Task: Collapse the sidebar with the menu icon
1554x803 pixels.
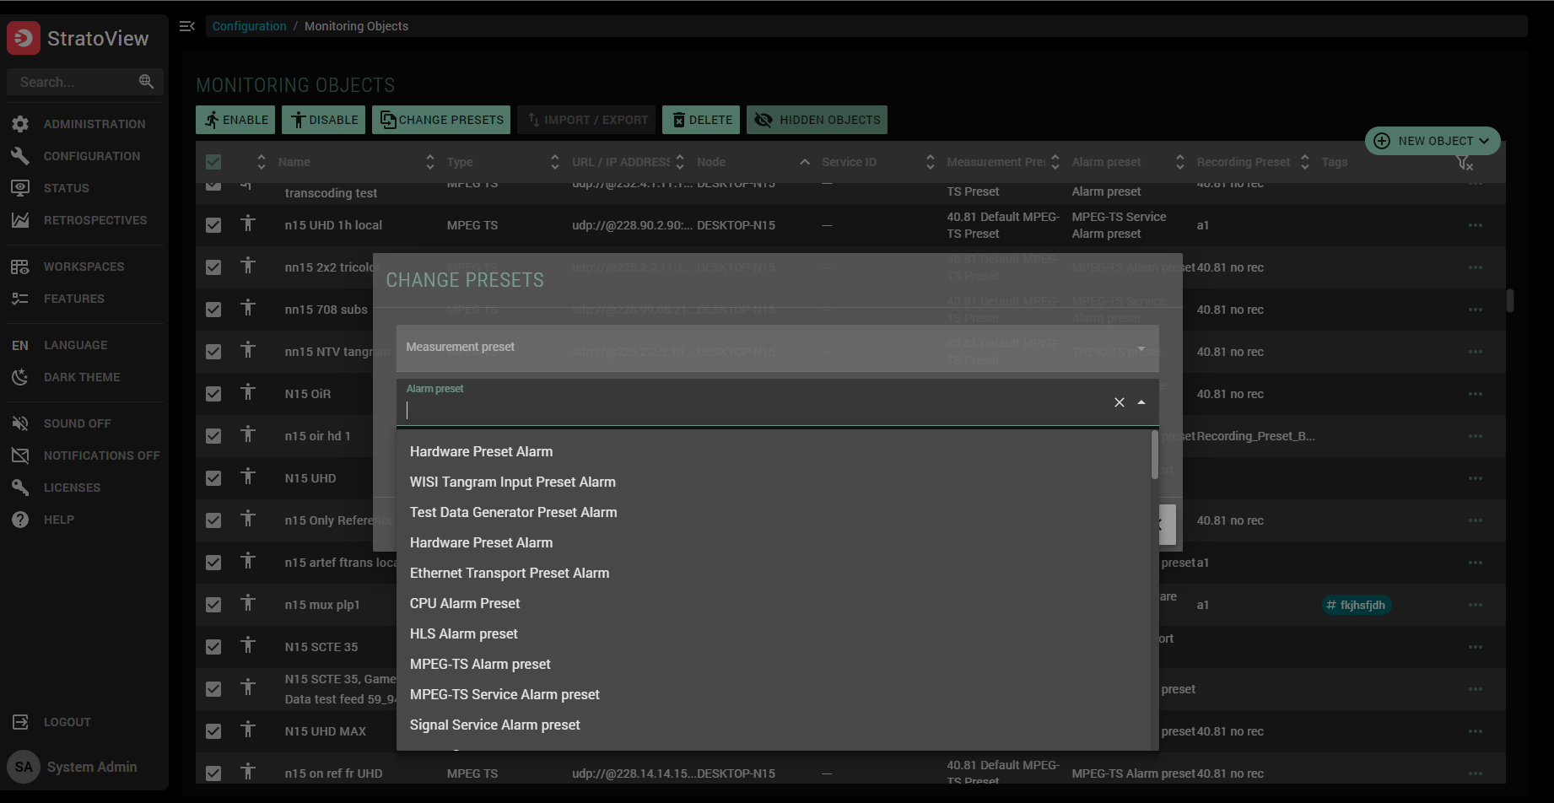Action: (x=187, y=26)
